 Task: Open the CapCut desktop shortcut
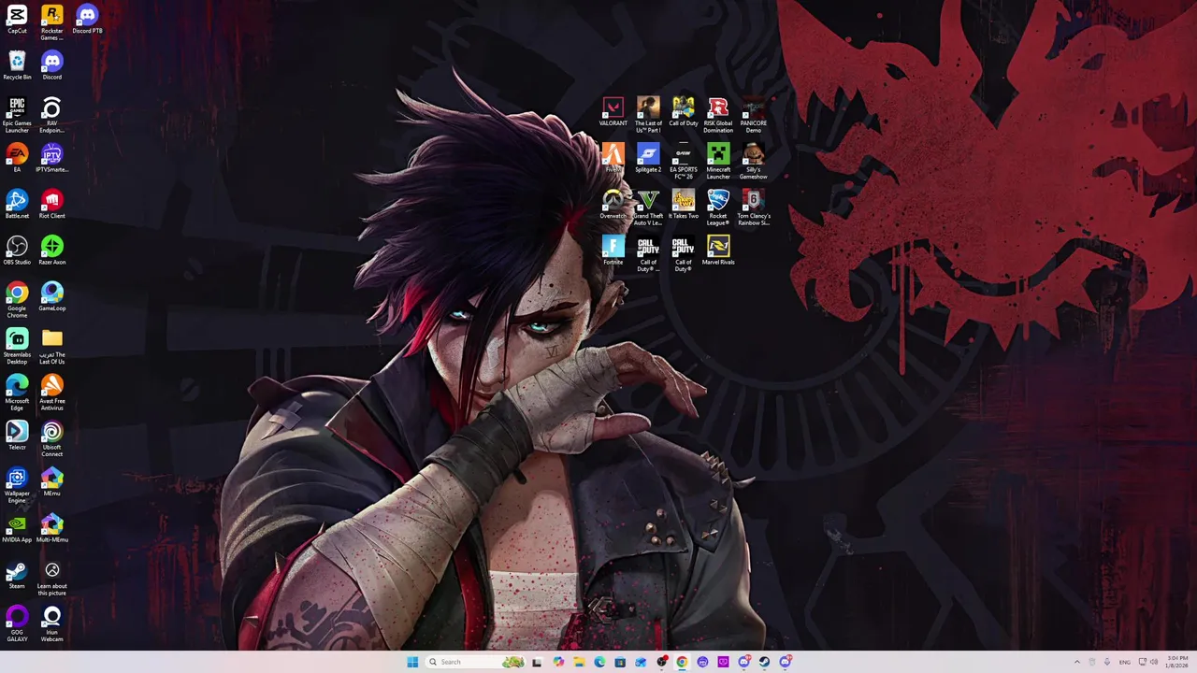coord(17,20)
